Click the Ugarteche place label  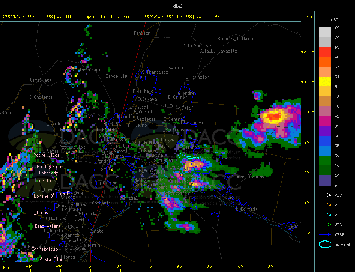coord(106,183)
